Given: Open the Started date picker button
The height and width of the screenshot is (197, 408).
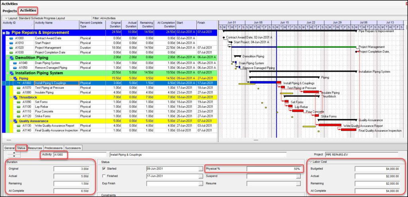Looking at the screenshot, I should [x=200, y=169].
